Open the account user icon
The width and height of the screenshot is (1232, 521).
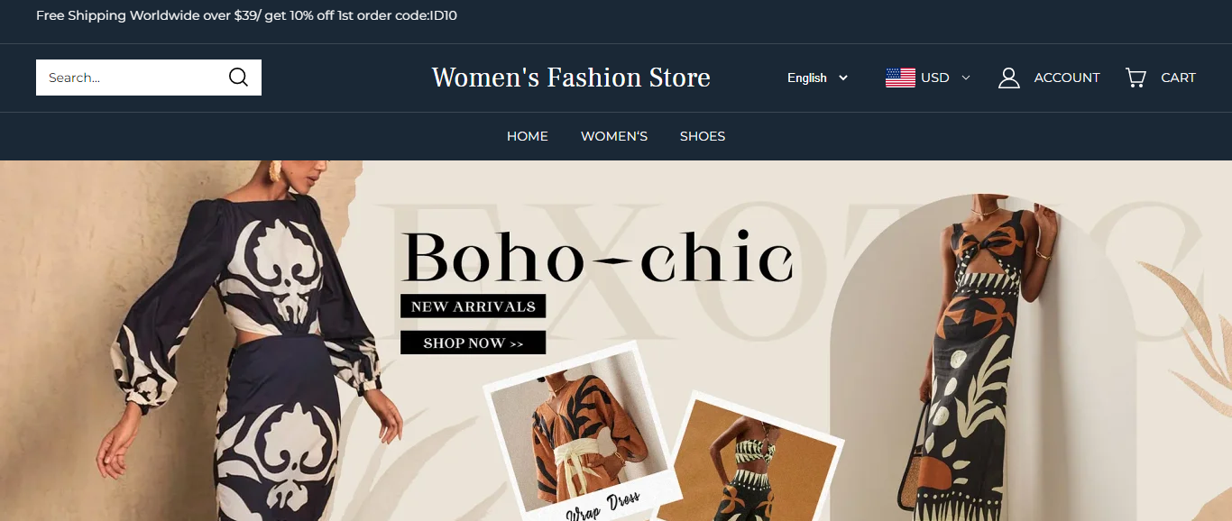1008,78
